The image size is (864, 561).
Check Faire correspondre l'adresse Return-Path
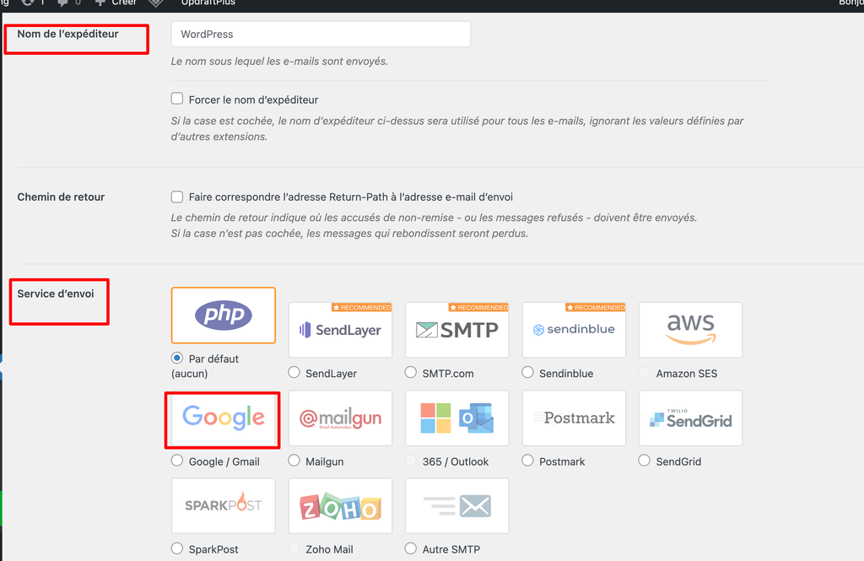pos(177,197)
